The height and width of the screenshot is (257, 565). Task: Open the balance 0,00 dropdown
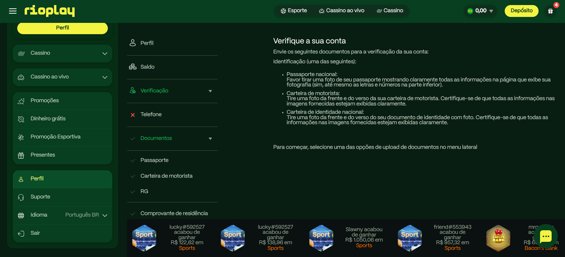tap(480, 11)
